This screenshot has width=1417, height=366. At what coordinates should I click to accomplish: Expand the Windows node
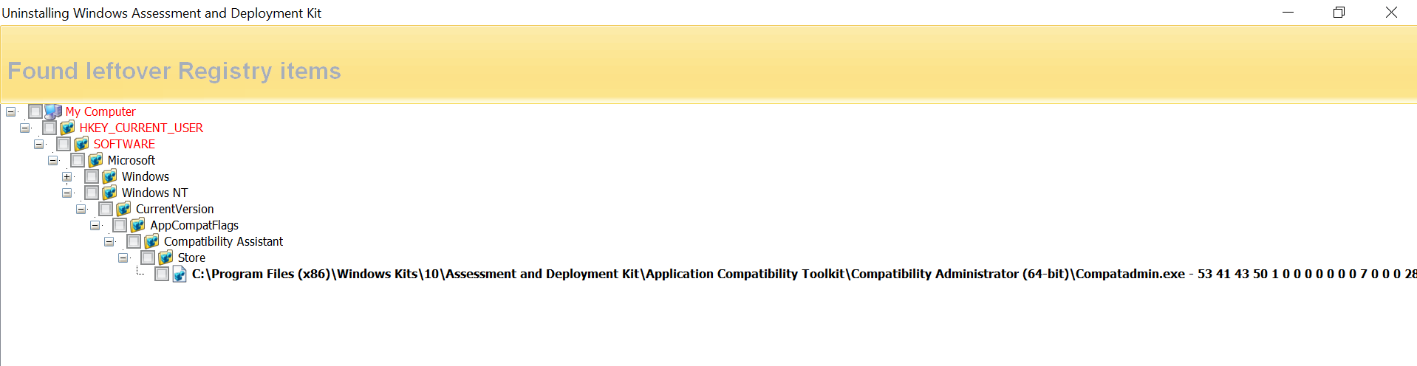tap(66, 176)
